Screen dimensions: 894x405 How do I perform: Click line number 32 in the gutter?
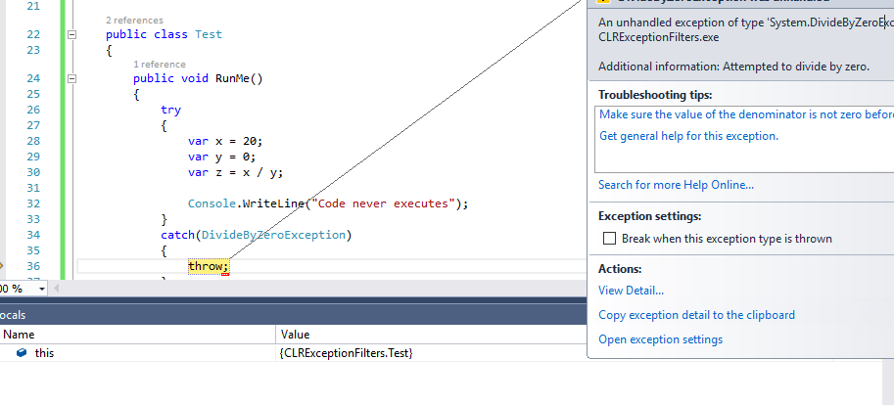[x=33, y=203]
